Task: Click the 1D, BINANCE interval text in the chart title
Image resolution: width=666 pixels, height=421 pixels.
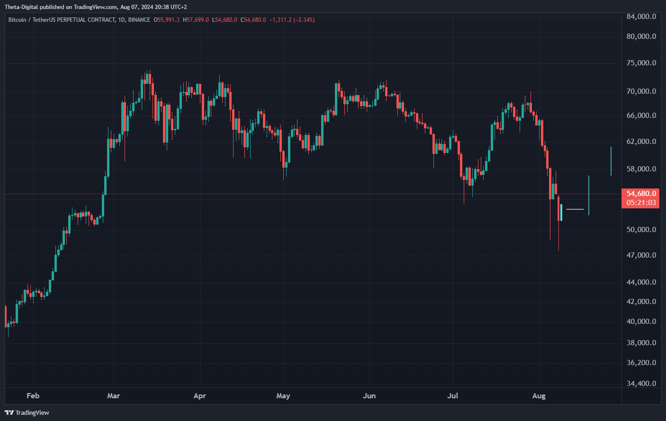Action: pyautogui.click(x=134, y=20)
